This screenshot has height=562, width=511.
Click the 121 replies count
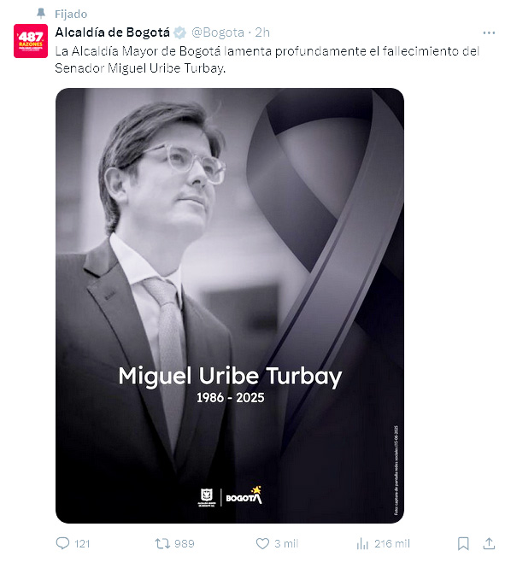pyautogui.click(x=82, y=544)
